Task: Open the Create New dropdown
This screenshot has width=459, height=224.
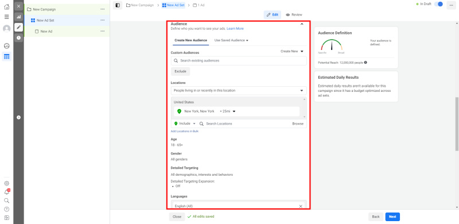Action: tap(292, 51)
